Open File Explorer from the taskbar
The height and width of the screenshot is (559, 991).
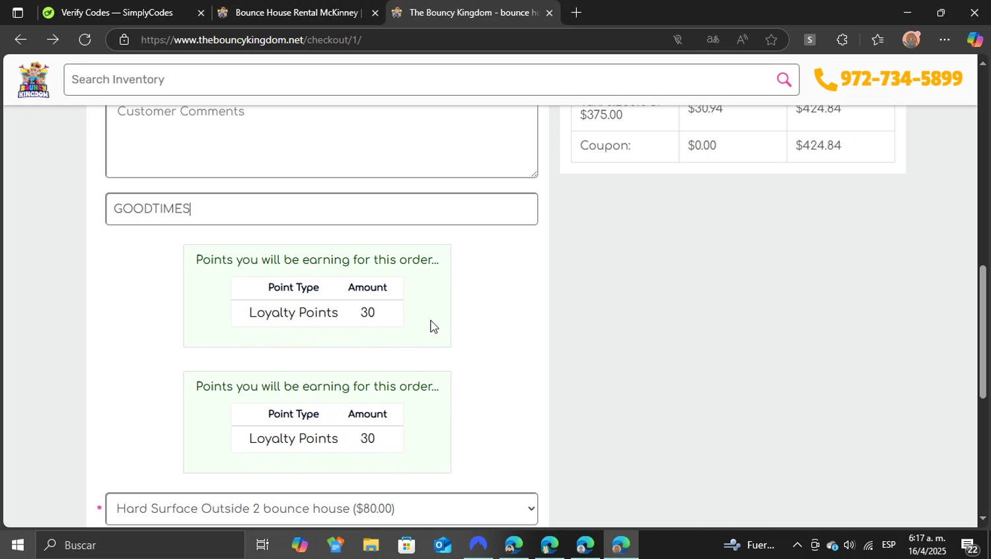click(371, 545)
